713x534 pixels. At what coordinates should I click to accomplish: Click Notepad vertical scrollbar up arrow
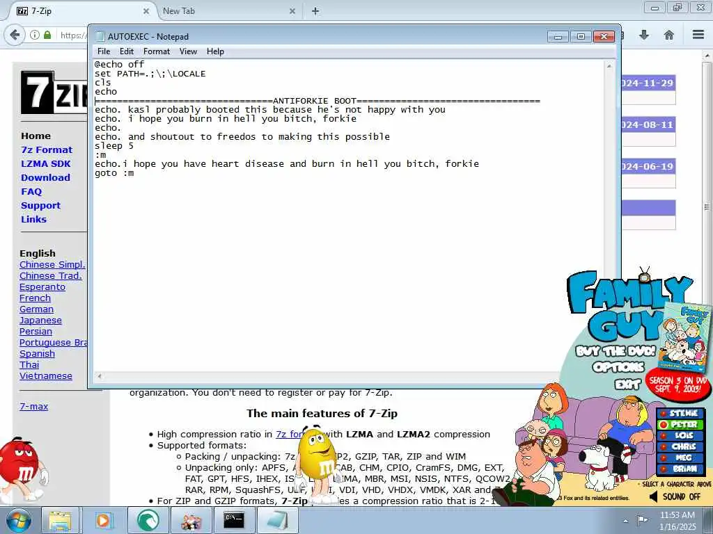[x=609, y=66]
